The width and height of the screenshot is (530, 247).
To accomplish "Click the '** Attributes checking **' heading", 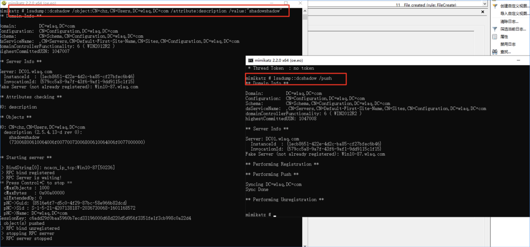I will pyautogui.click(x=31, y=97).
